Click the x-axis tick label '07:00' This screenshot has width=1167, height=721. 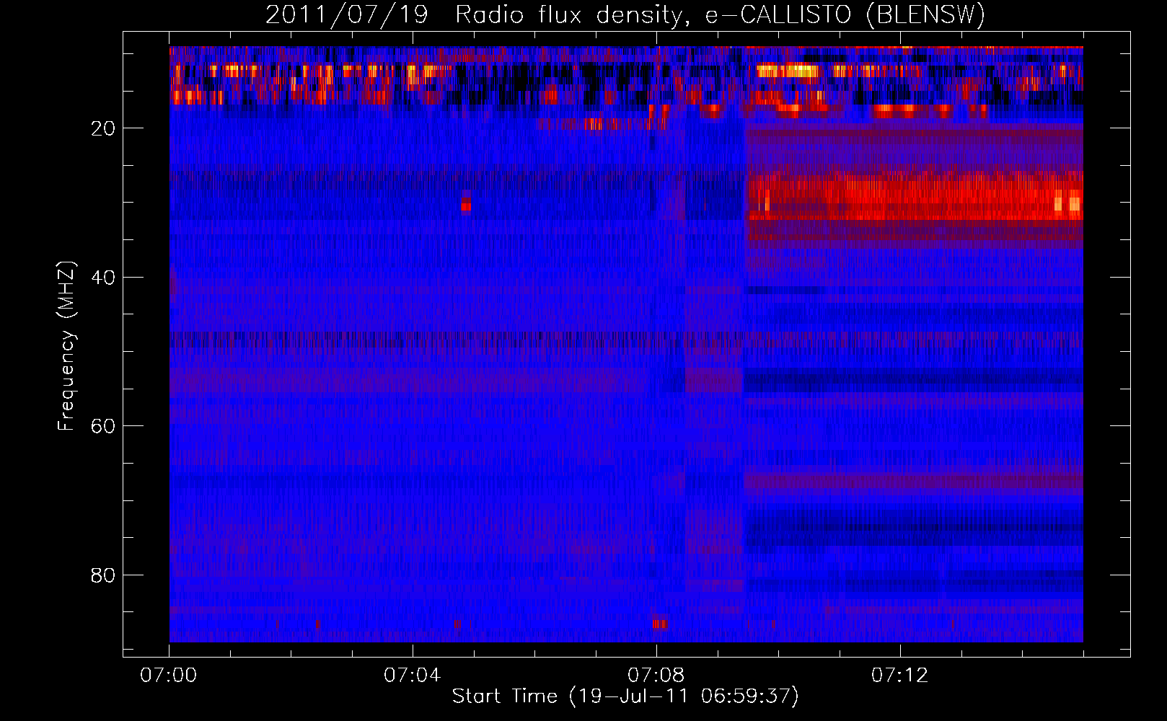point(169,676)
